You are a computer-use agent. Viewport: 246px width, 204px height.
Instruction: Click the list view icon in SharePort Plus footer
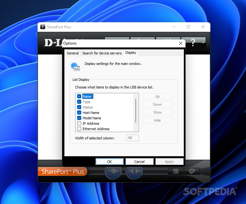pos(176,171)
